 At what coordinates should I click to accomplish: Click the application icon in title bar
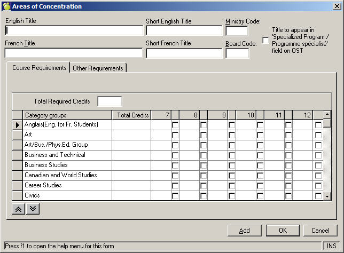pos(6,6)
